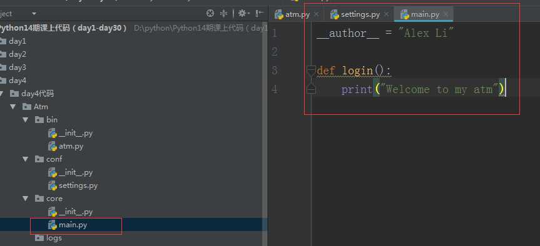Image resolution: width=540 pixels, height=246 pixels.
Task: Click the hide project panel icon
Action: point(260,13)
